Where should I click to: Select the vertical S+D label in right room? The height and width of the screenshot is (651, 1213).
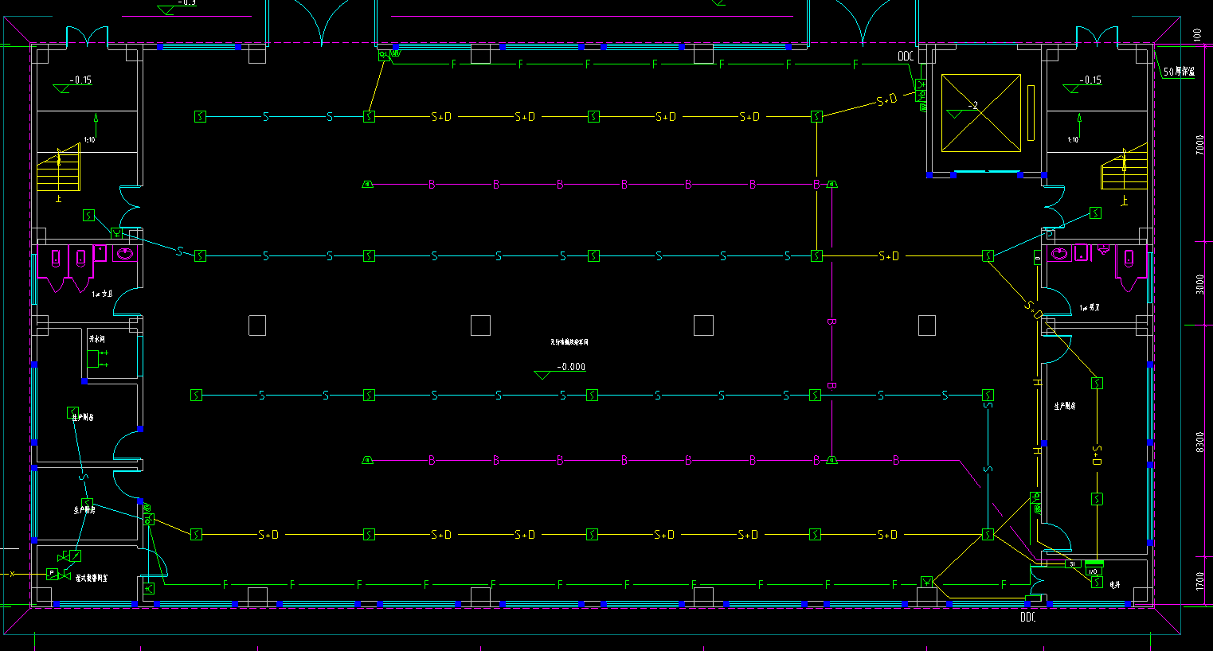click(1097, 456)
